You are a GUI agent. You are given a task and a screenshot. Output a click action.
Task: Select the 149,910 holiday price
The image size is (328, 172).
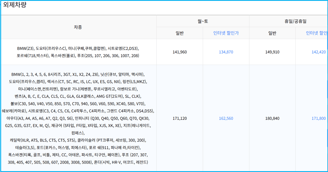tap(272, 52)
